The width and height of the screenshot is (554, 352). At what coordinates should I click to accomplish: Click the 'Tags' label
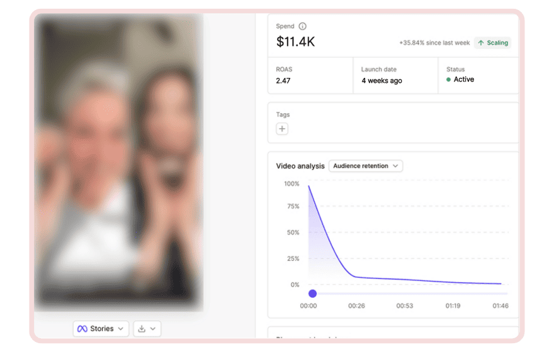click(x=283, y=114)
